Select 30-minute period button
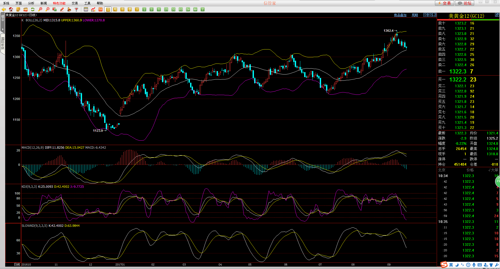This screenshot has height=269, width=500. [173, 9]
